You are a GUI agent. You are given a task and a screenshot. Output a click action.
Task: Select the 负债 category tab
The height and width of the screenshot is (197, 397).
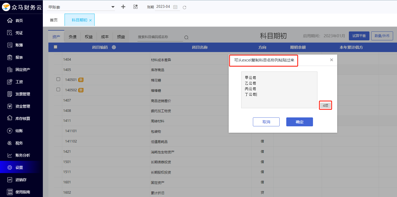[73, 37]
